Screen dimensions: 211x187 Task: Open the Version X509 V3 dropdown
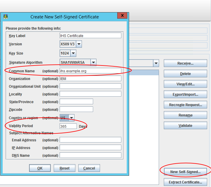click(x=79, y=44)
